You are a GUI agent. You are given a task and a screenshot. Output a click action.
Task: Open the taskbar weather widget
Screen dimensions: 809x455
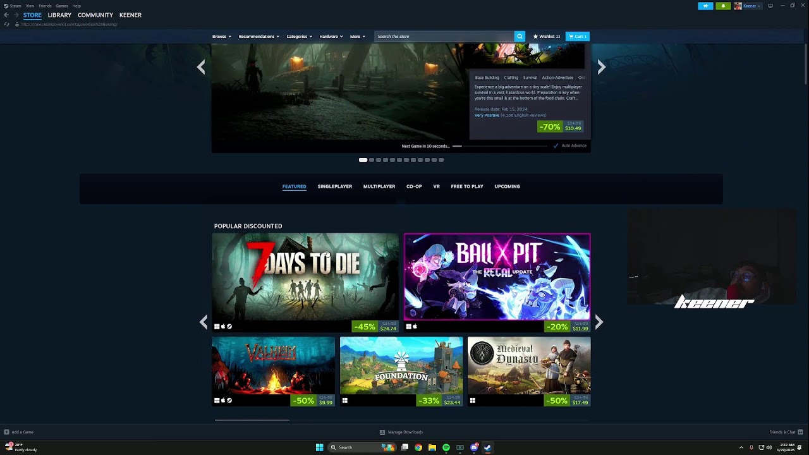[x=21, y=447]
